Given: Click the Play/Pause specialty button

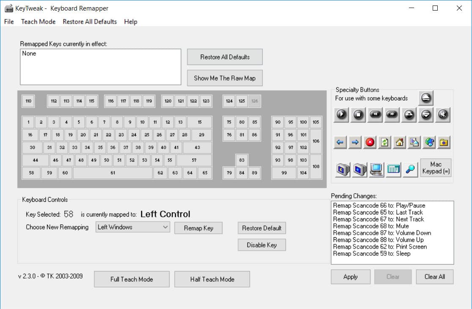Looking at the screenshot, I should click(341, 115).
